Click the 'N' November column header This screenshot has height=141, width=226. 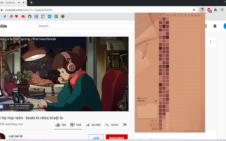coord(196,16)
